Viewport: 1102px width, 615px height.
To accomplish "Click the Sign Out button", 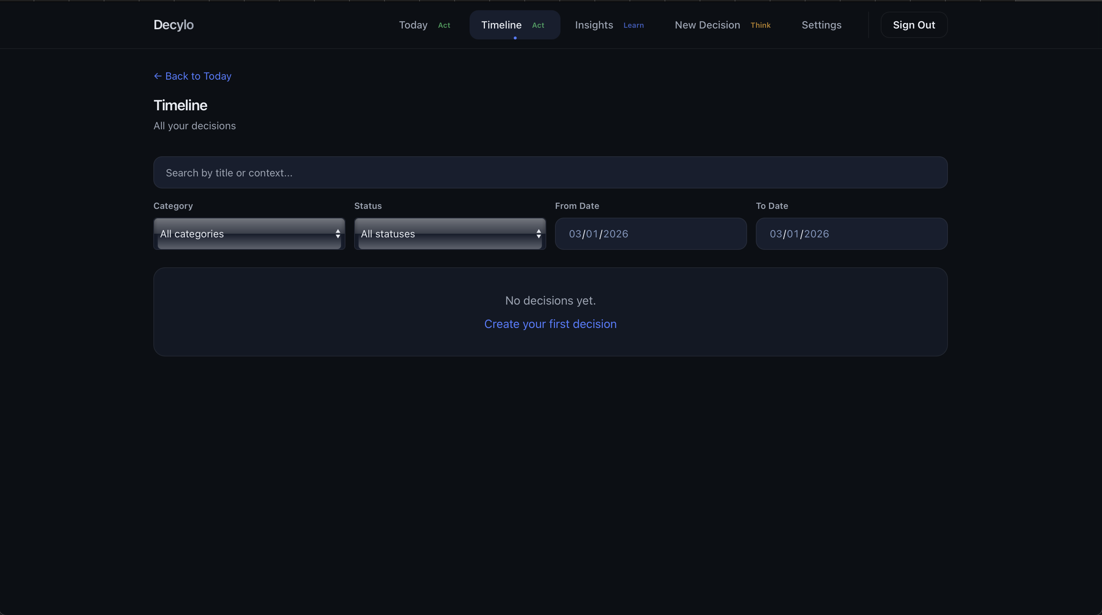I will [x=914, y=25].
